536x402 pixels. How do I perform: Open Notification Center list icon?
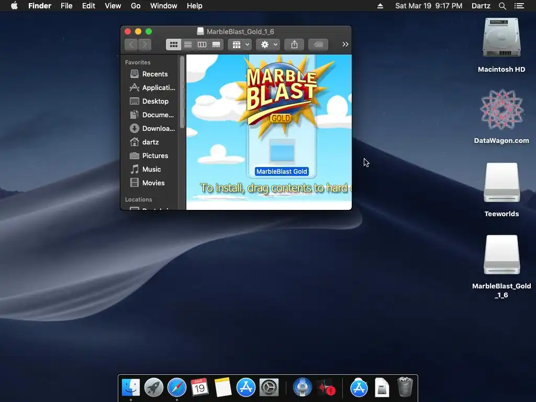519,6
